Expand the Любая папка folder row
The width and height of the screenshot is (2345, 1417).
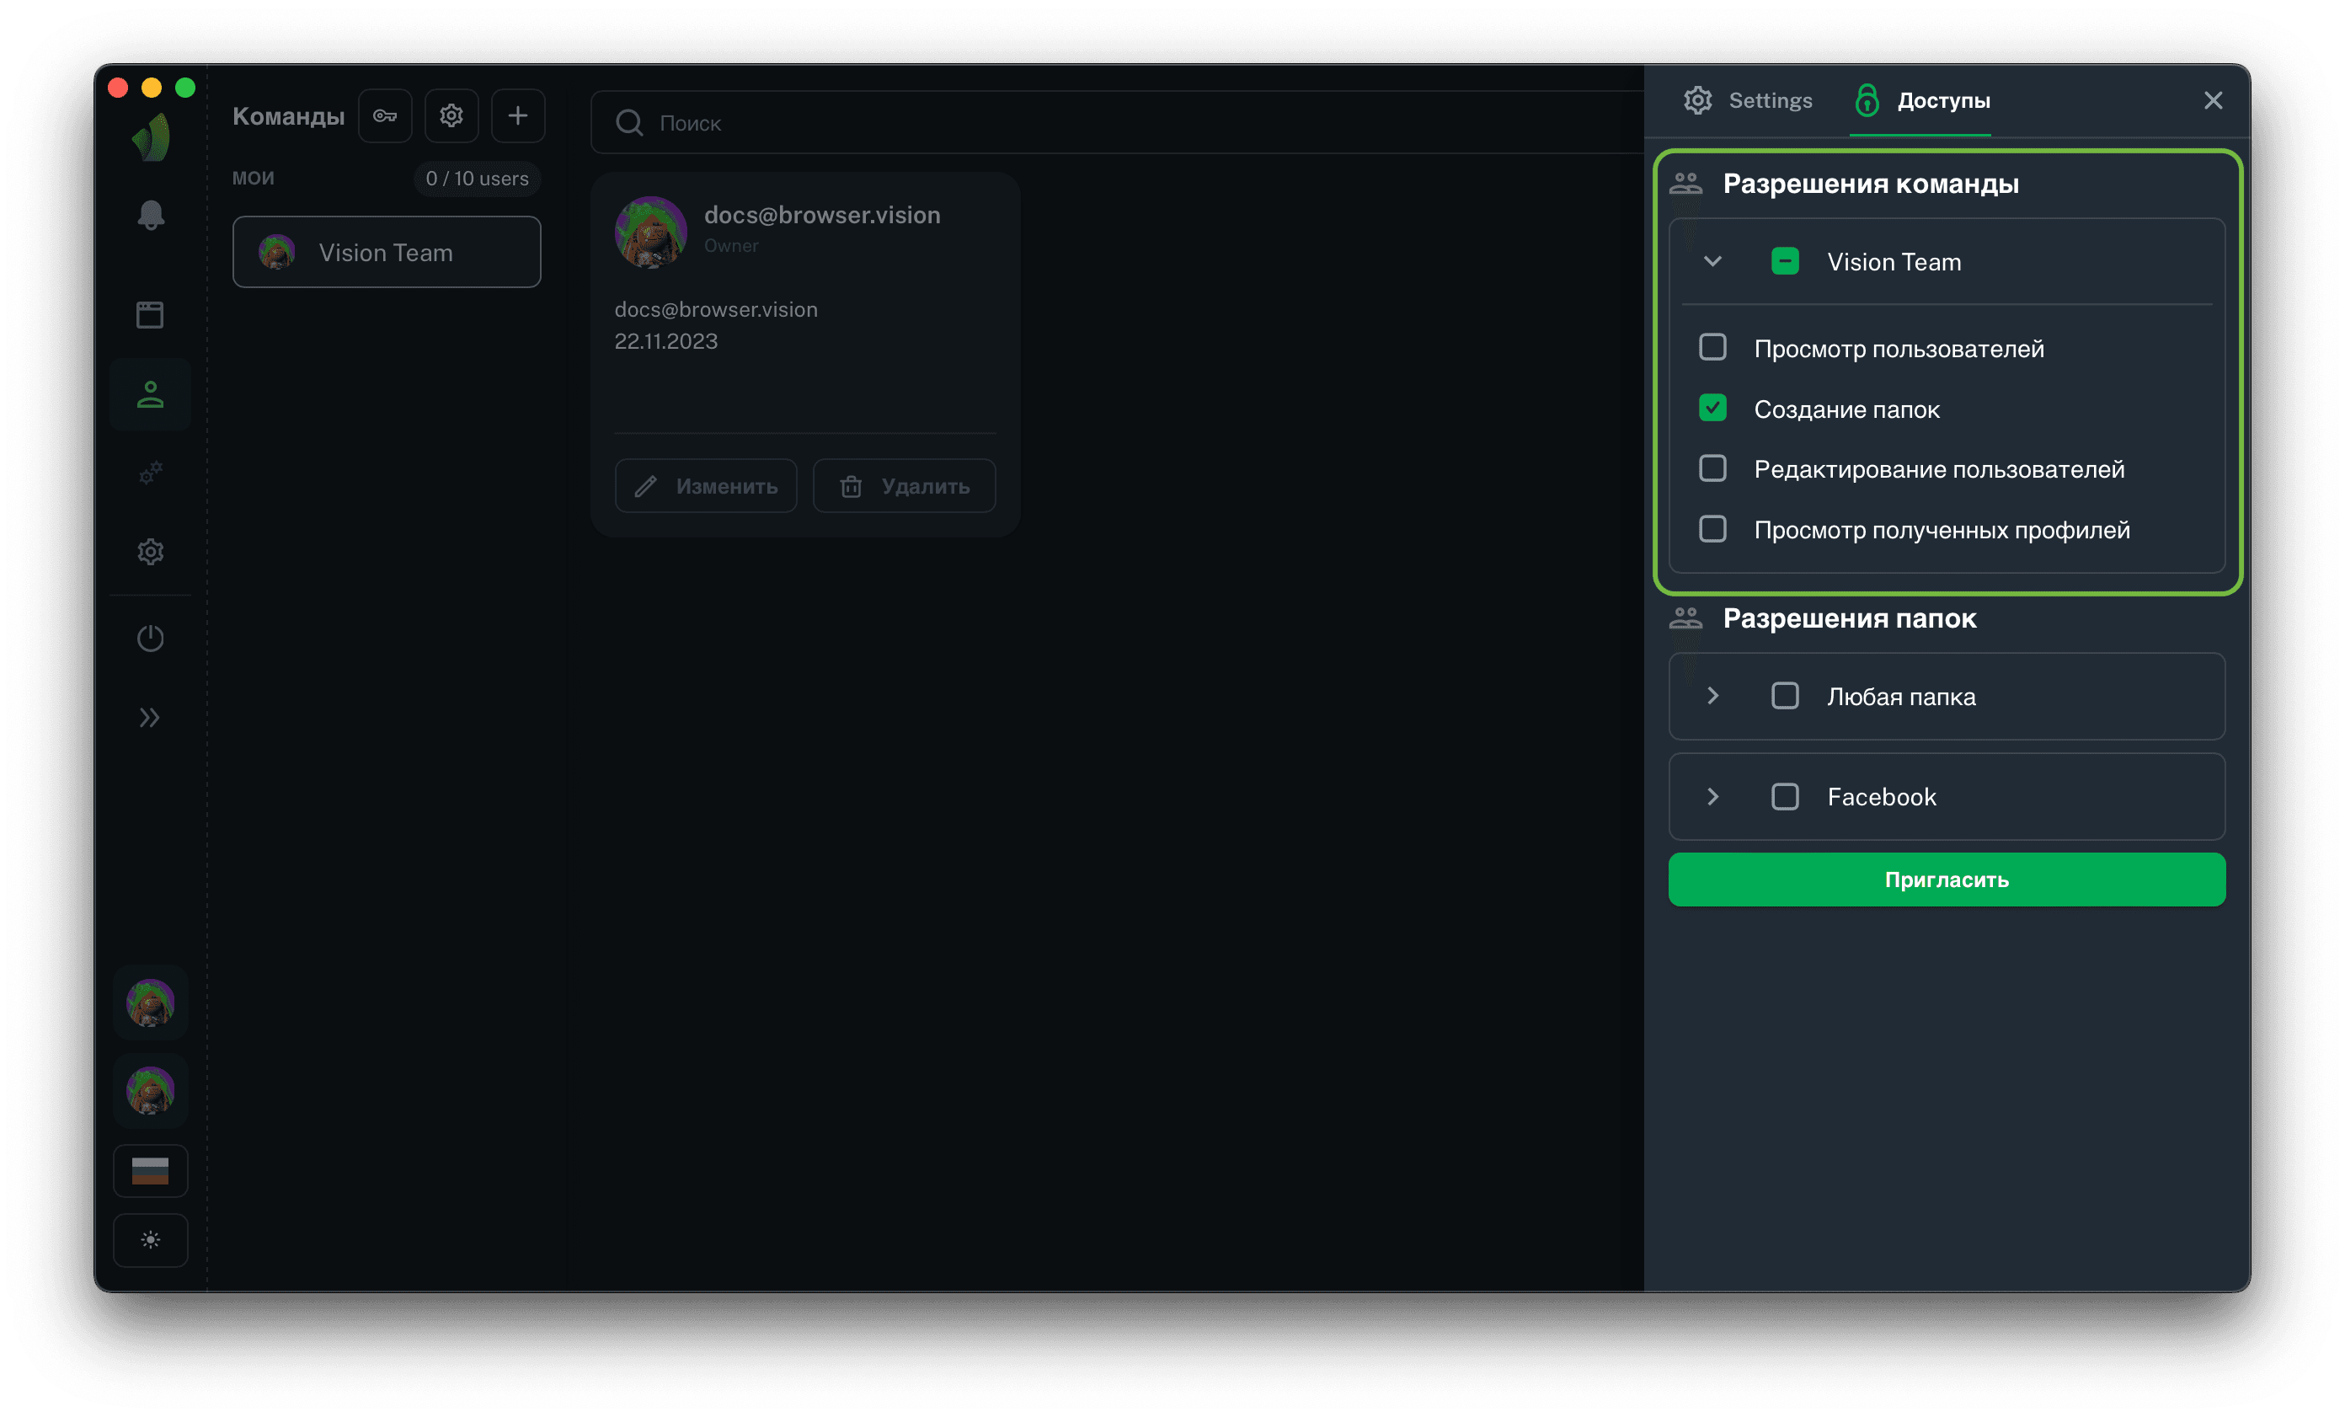pyautogui.click(x=1712, y=696)
